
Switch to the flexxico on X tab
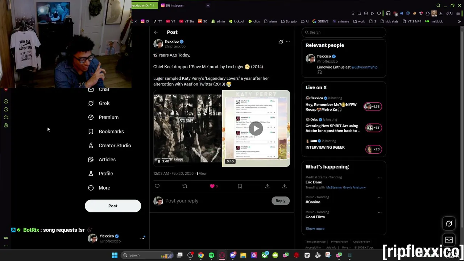tap(144, 5)
